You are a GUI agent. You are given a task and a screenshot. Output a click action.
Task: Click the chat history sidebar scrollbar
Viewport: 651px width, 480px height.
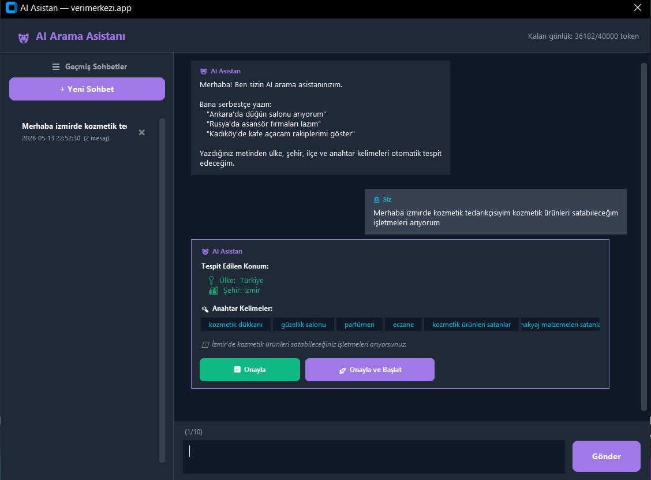coord(162,291)
